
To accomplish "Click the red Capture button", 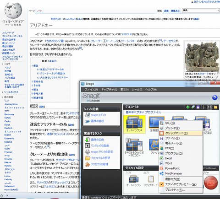I will tap(211, 183).
